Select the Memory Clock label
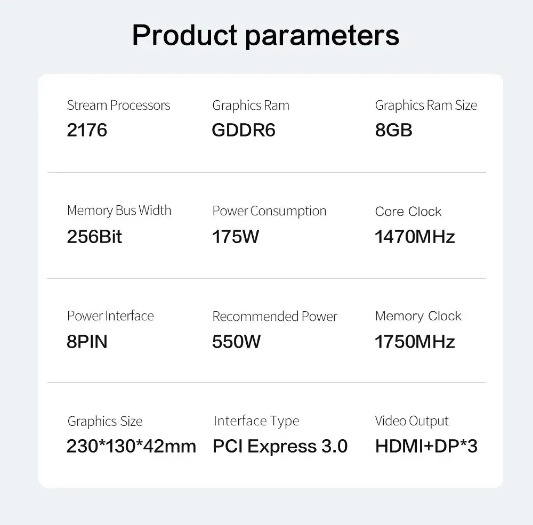 [x=418, y=317]
